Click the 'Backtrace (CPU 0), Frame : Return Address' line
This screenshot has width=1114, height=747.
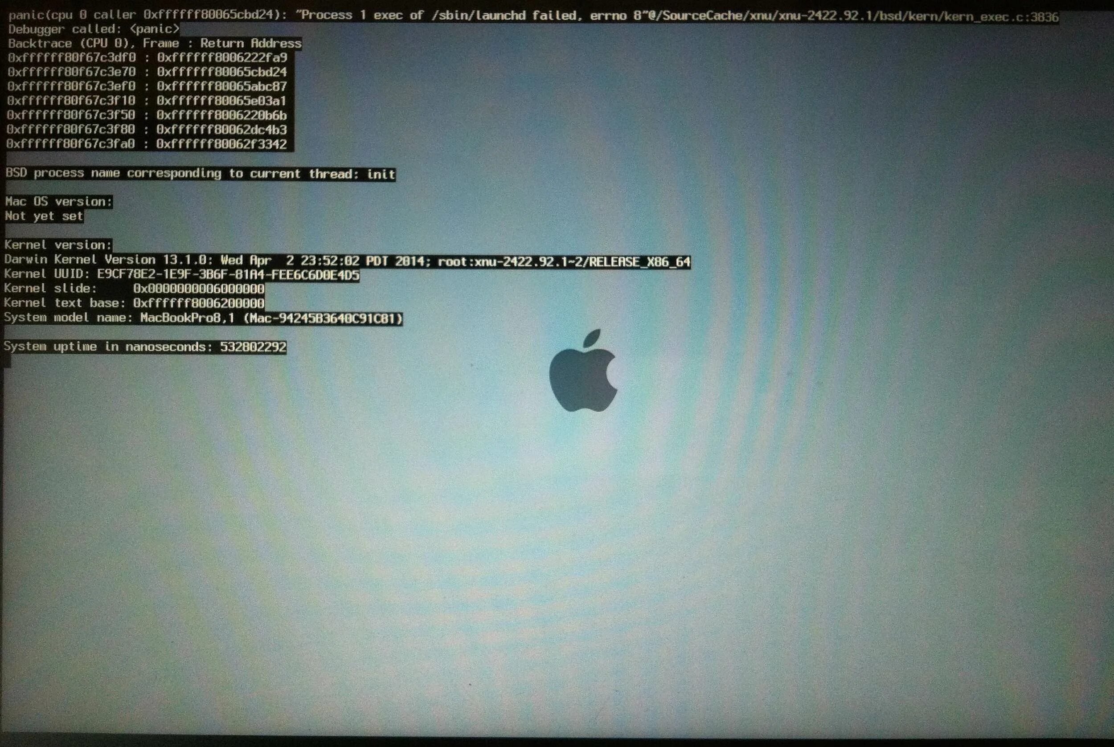click(x=155, y=43)
